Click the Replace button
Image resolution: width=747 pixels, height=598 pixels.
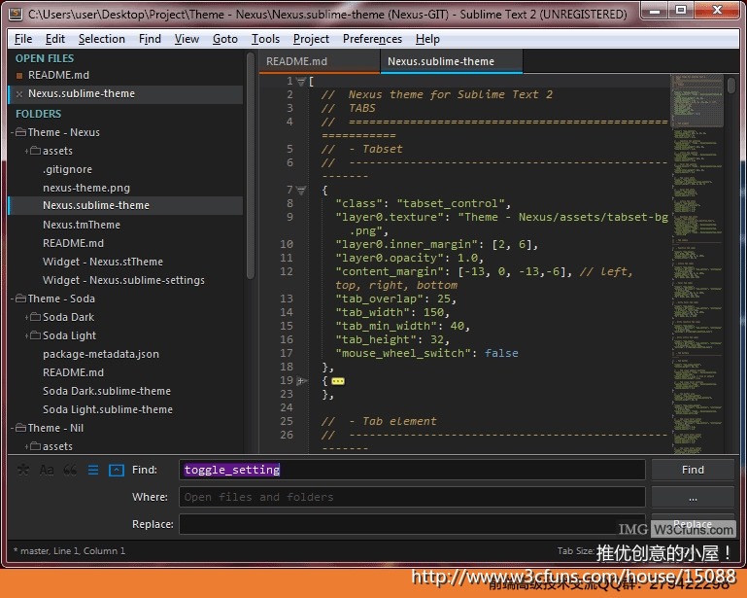(x=693, y=523)
